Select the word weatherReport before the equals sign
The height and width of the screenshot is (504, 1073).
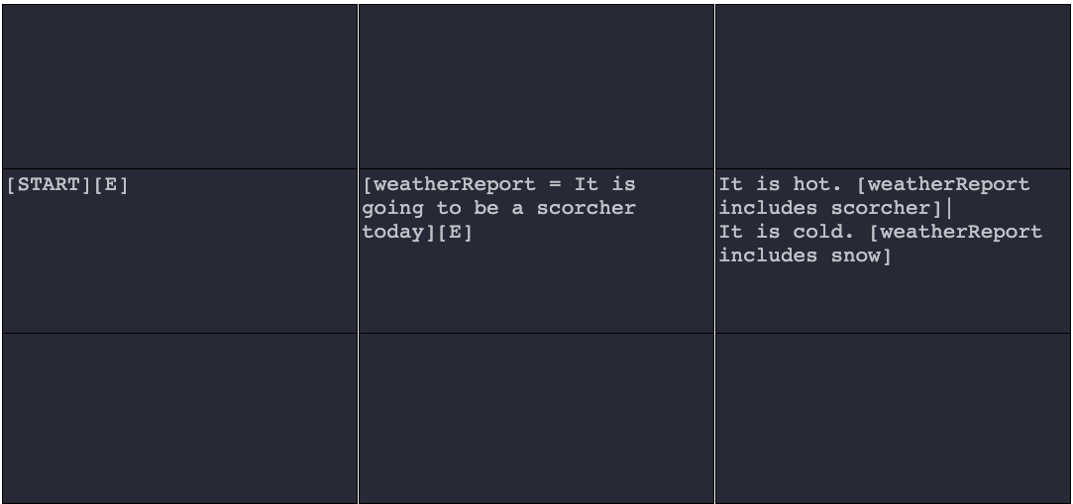(x=452, y=184)
